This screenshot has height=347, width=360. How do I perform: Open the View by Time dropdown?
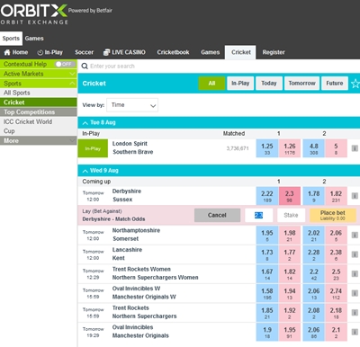[132, 105]
